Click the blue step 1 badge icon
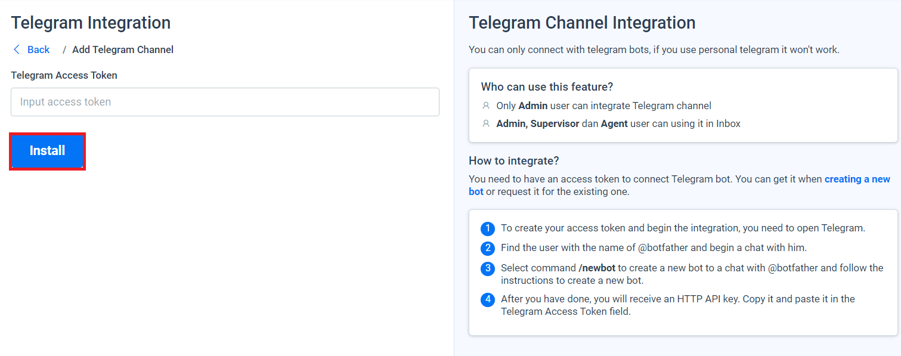901x356 pixels. 487,228
